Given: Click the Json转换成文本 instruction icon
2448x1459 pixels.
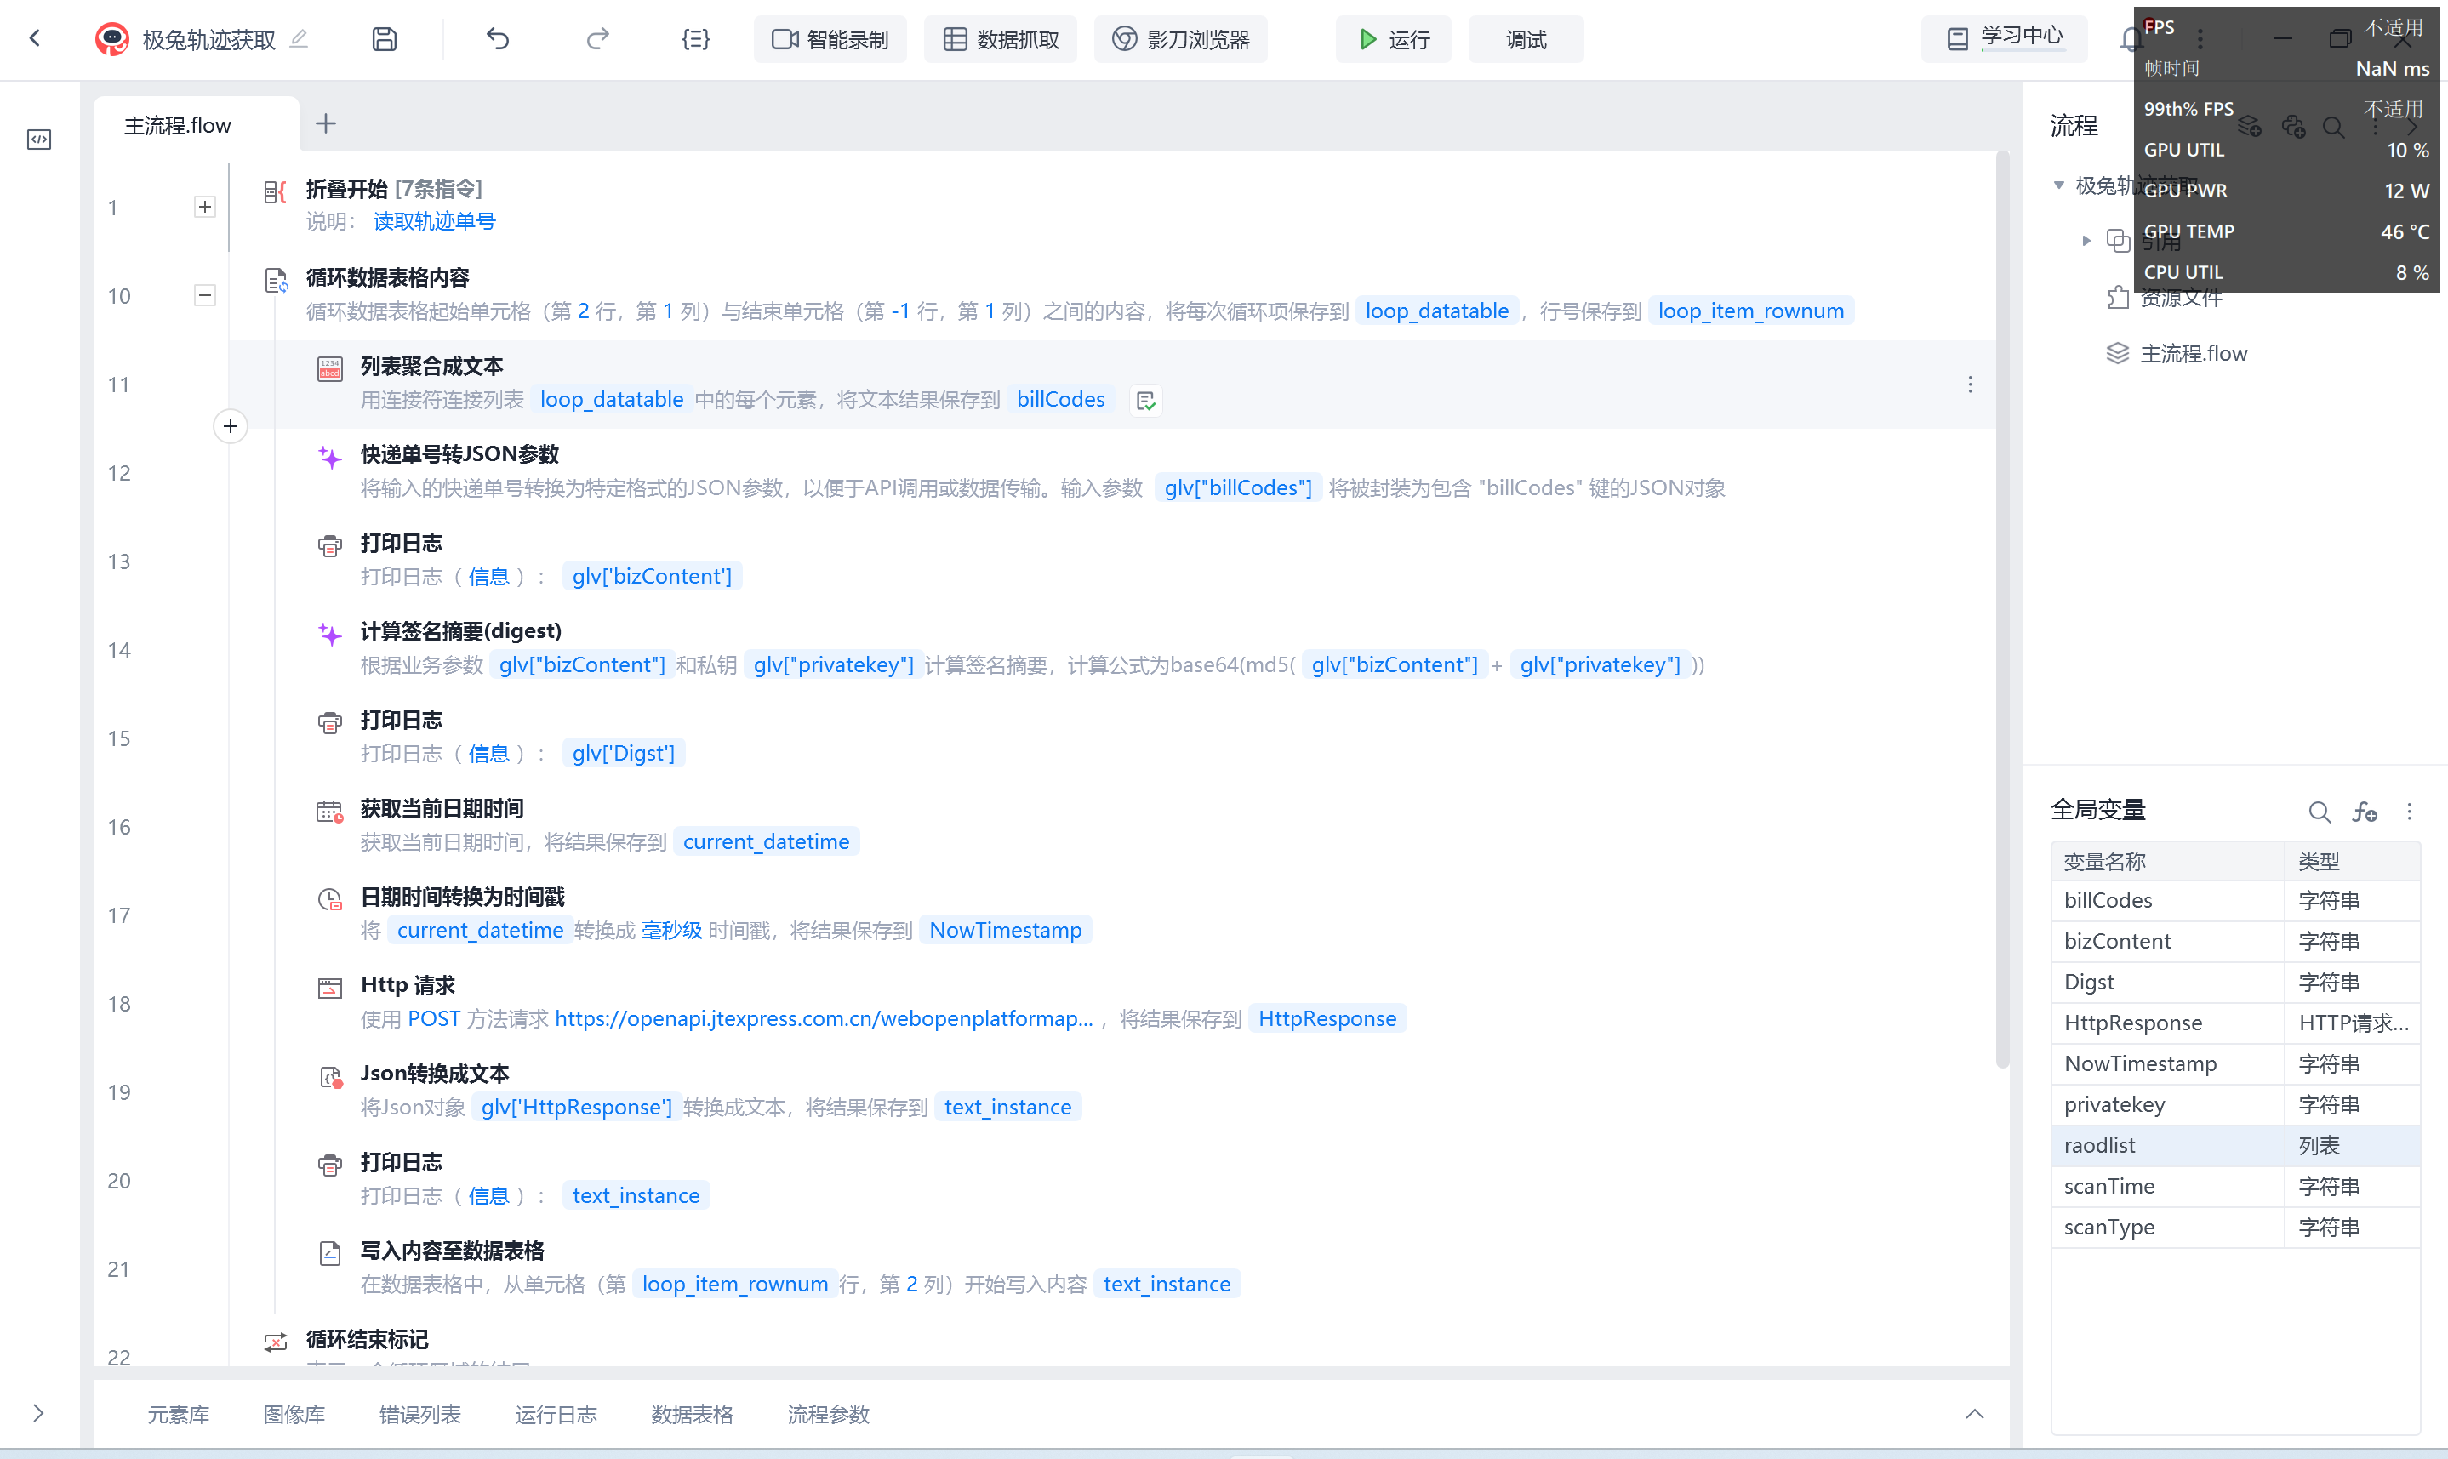Looking at the screenshot, I should (330, 1076).
